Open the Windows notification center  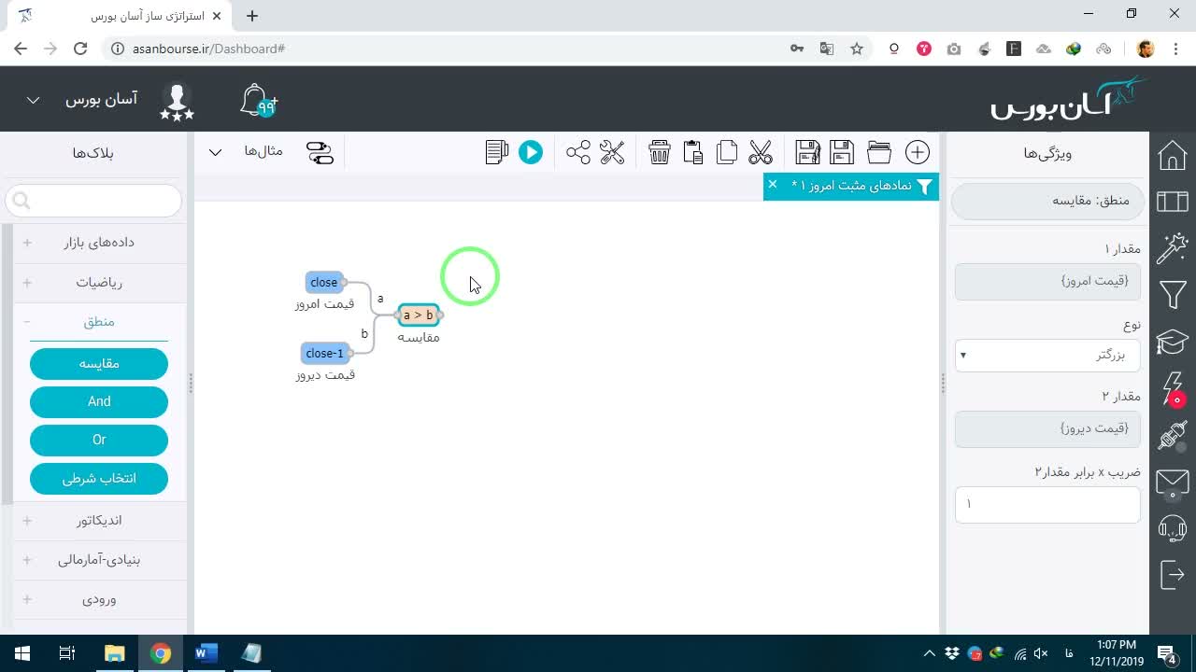pos(1167,653)
